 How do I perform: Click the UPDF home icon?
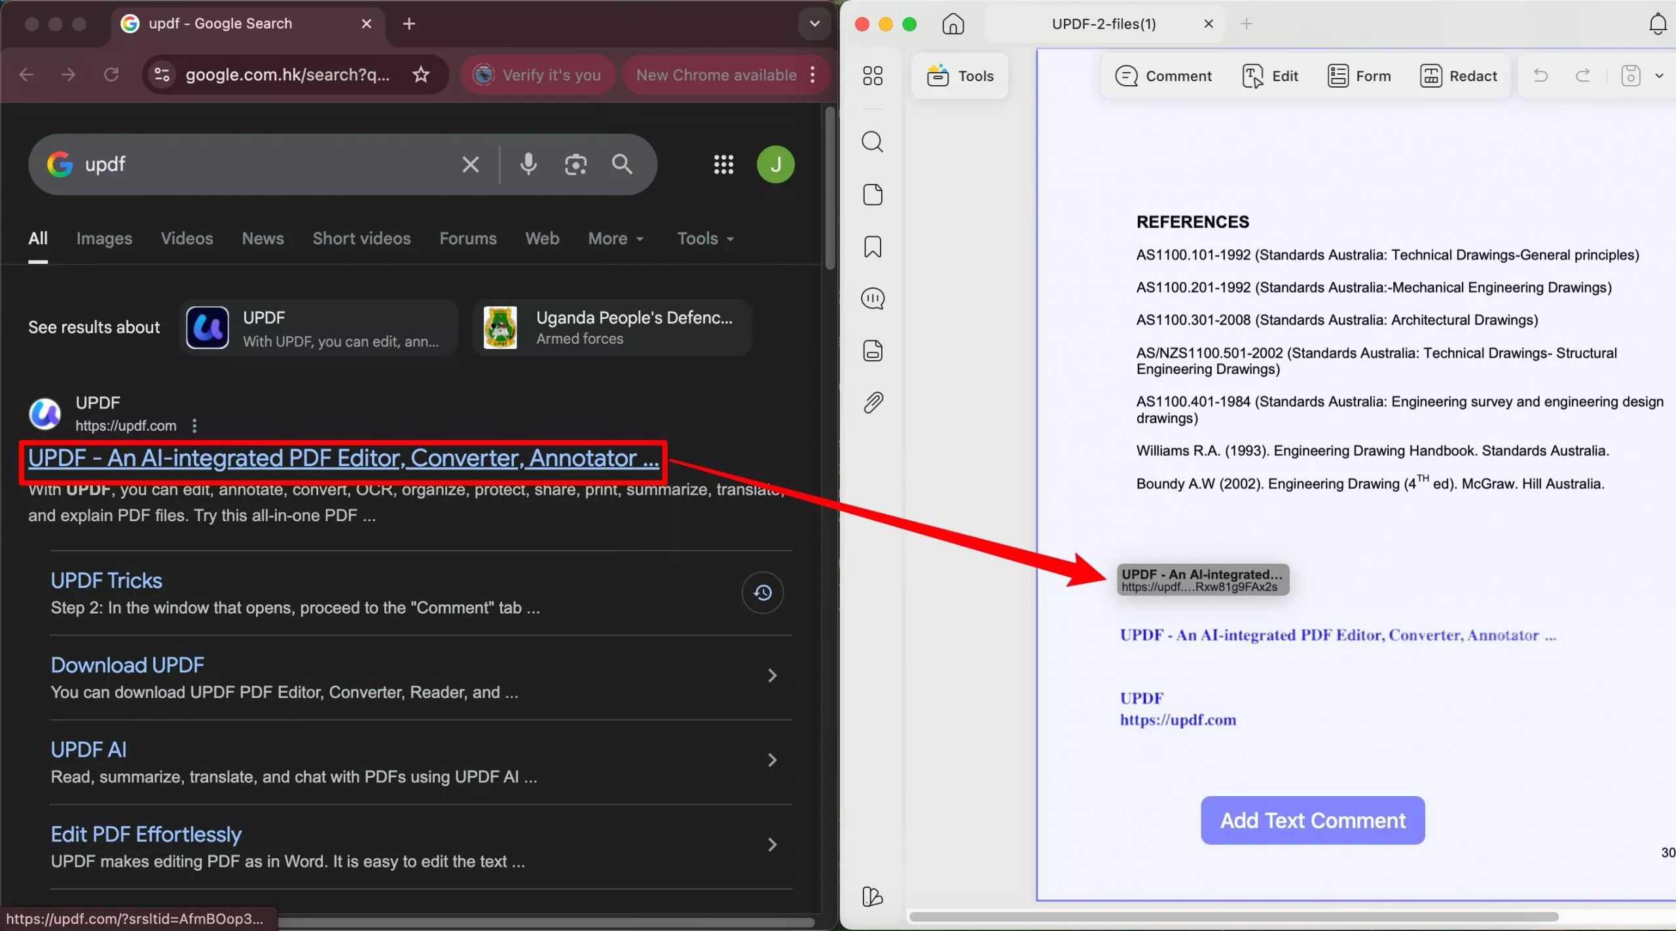(953, 24)
